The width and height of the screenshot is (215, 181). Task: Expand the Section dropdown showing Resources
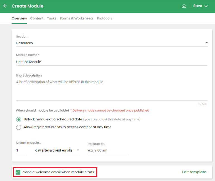click(112, 43)
